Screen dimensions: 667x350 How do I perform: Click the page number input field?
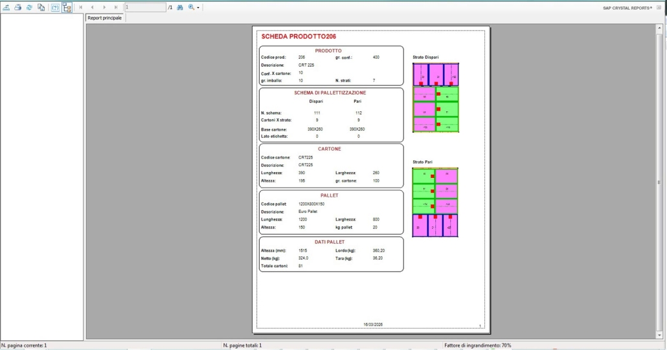coord(144,7)
